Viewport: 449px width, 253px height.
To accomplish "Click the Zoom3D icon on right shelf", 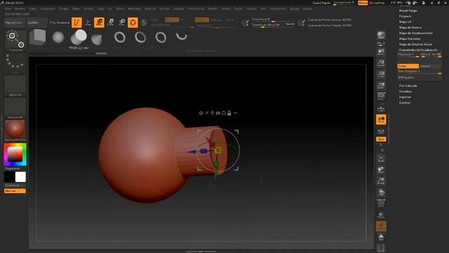I will click(381, 181).
